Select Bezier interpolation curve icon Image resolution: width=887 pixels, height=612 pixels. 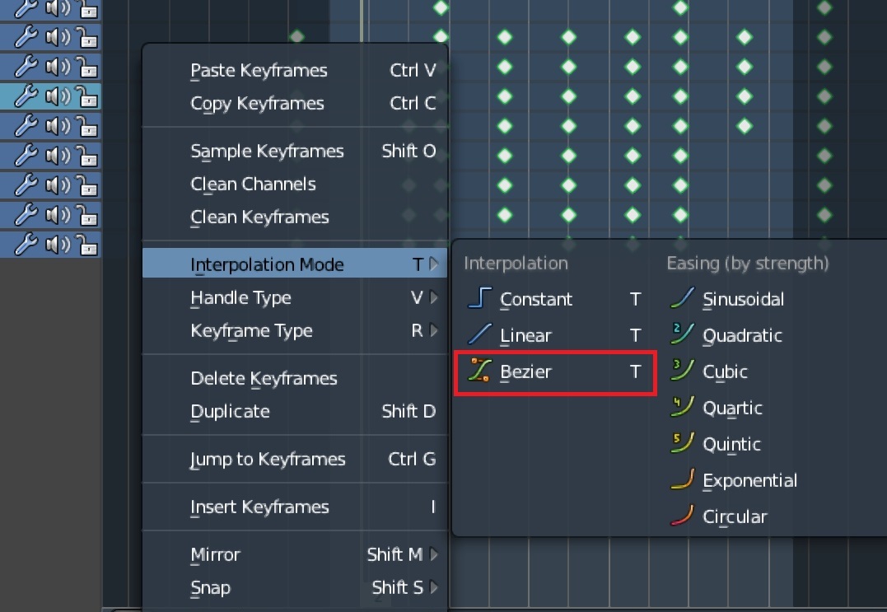pyautogui.click(x=479, y=371)
